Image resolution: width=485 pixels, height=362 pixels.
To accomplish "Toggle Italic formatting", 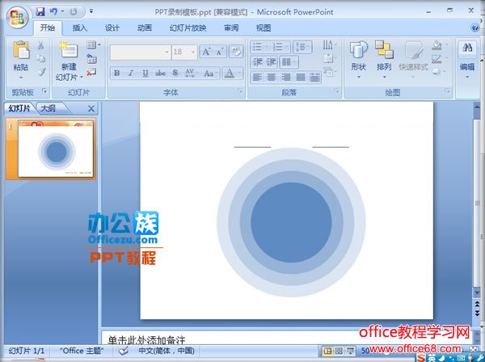I will [x=131, y=74].
